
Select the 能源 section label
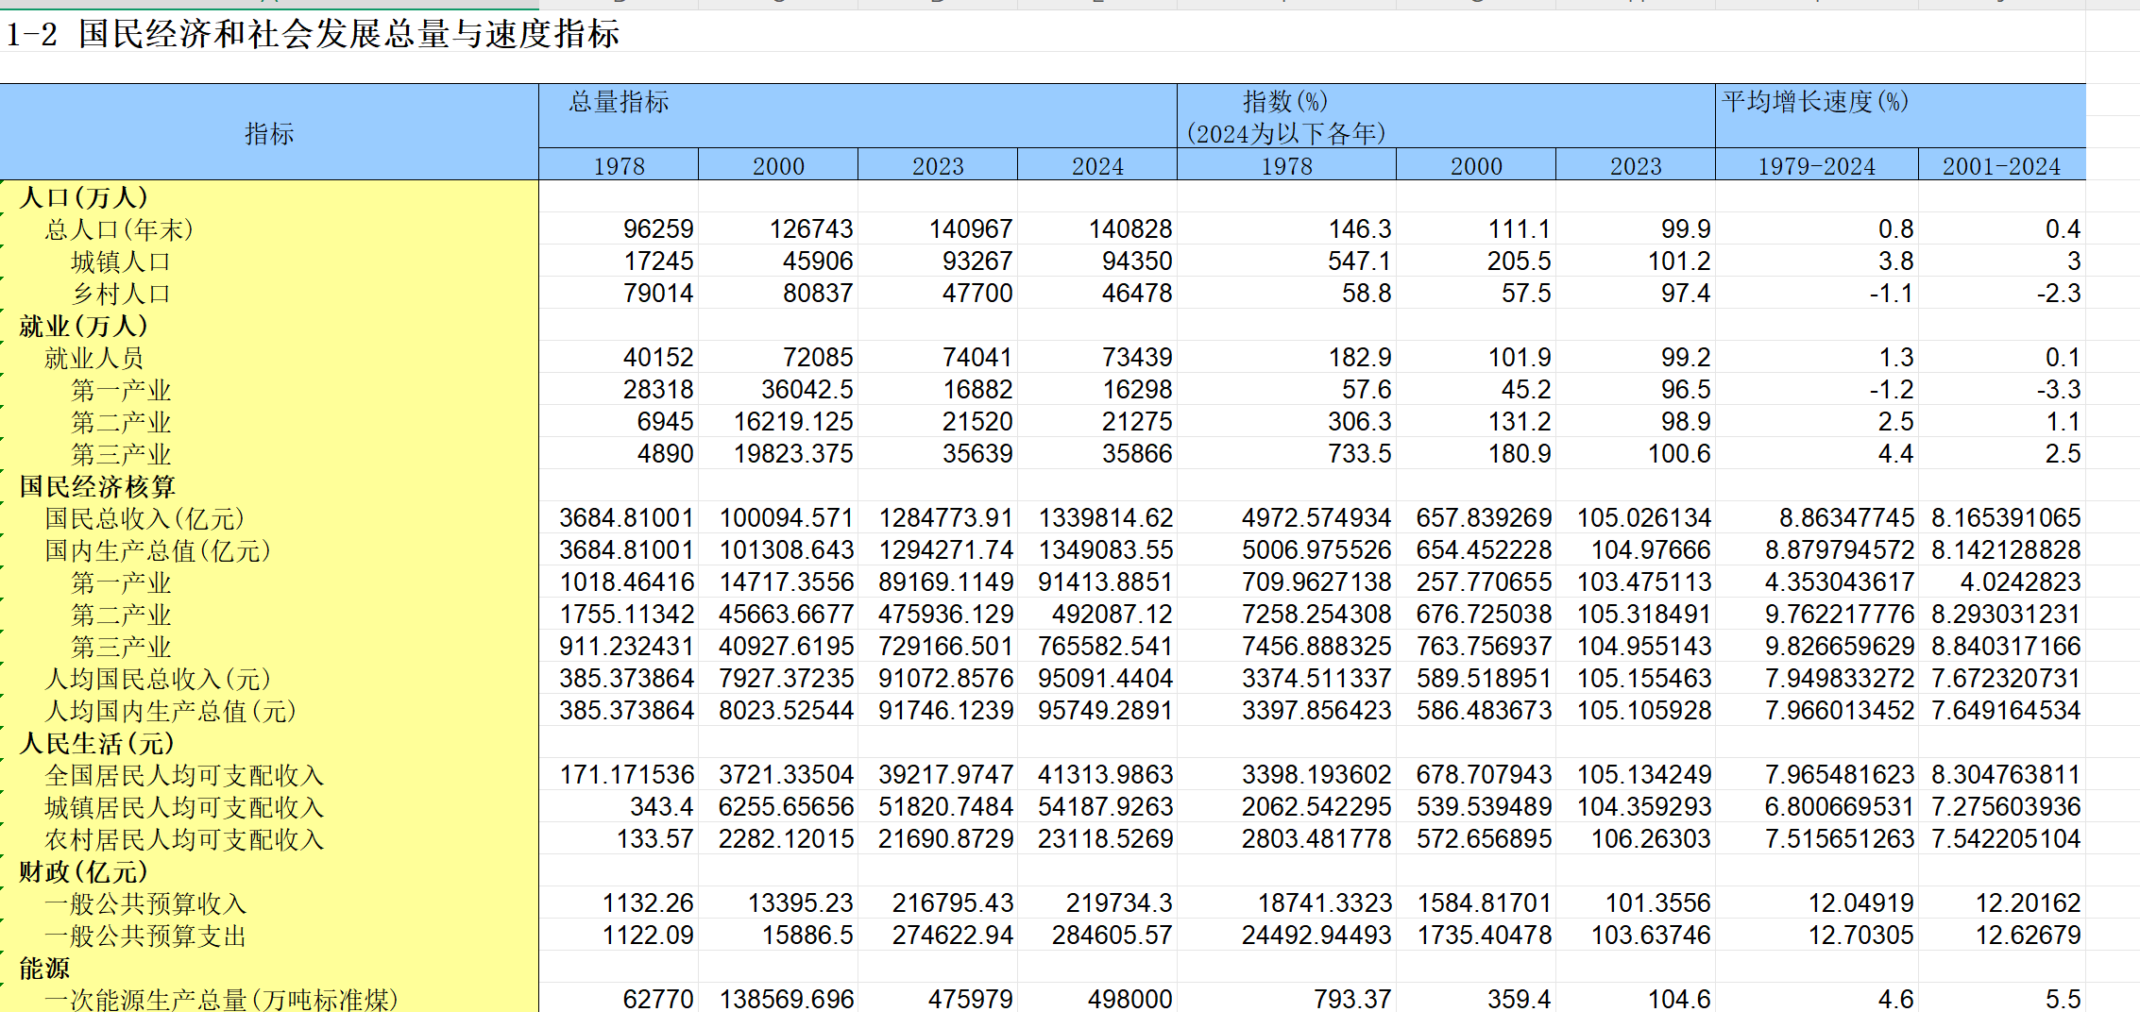[44, 968]
